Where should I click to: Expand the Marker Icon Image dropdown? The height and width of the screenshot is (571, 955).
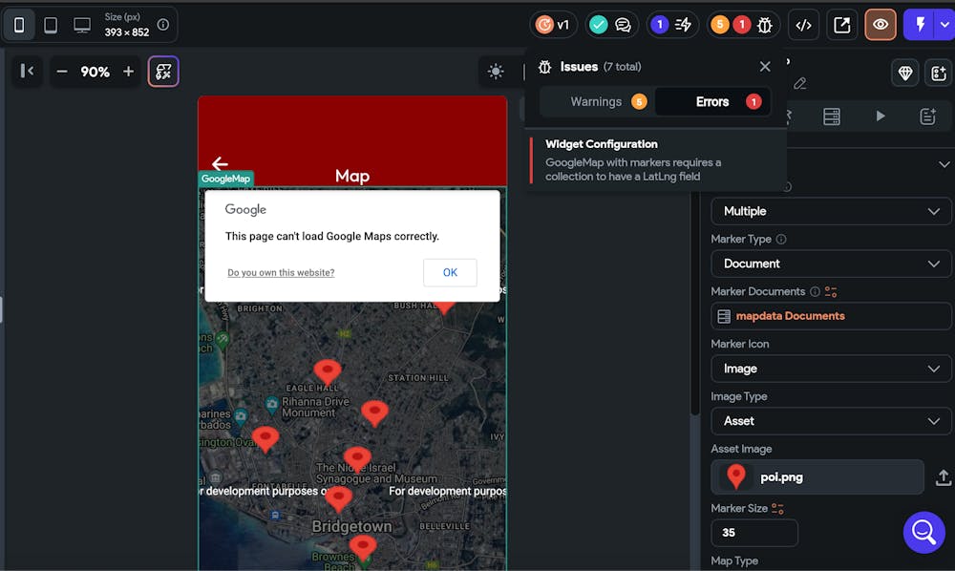click(x=831, y=369)
